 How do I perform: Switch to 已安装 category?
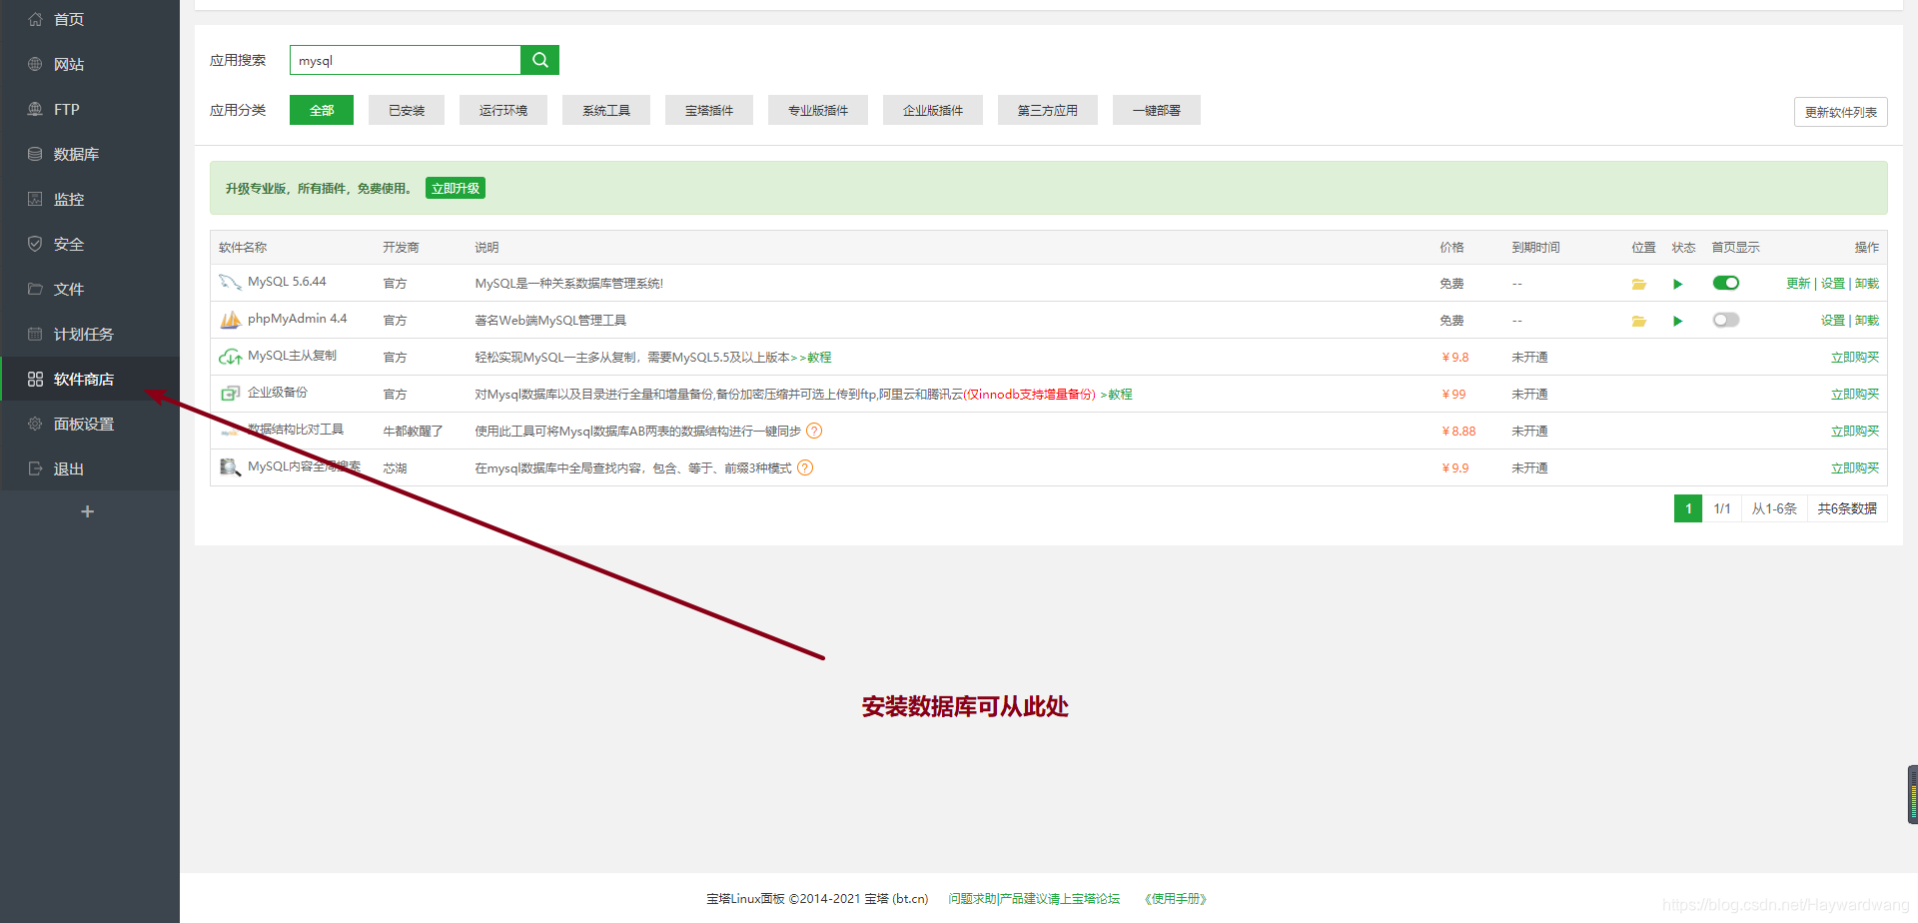tap(407, 110)
